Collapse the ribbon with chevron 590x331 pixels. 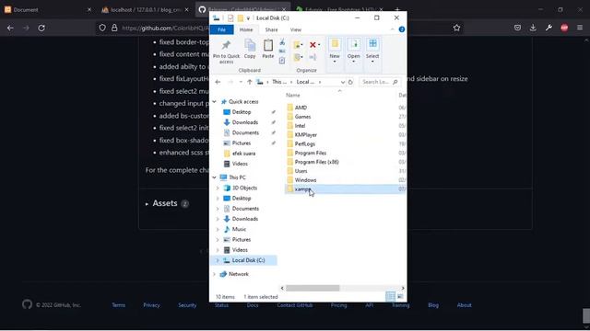[392, 29]
